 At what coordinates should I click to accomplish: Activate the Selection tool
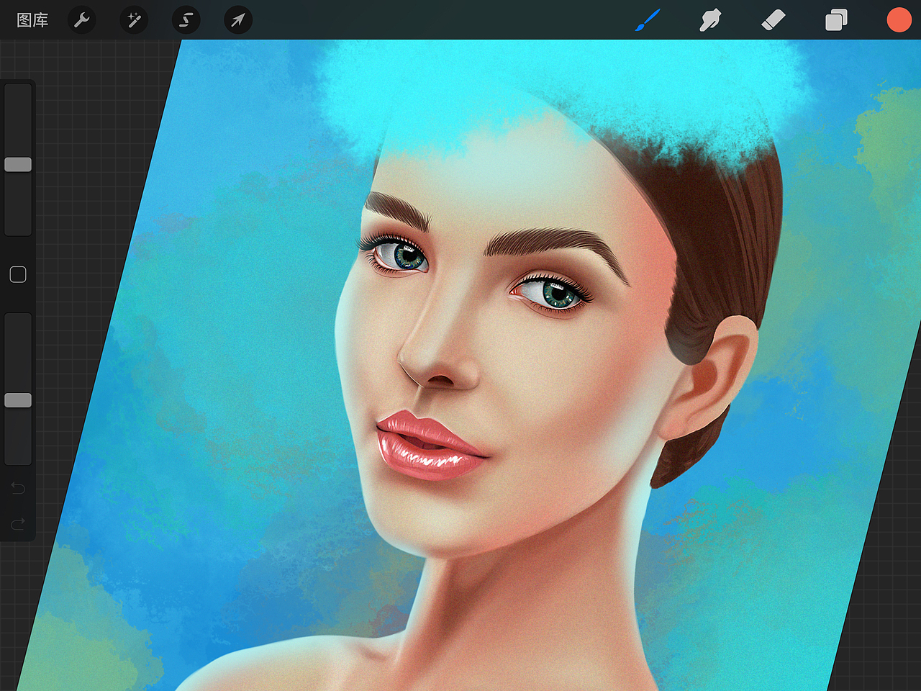coord(186,20)
